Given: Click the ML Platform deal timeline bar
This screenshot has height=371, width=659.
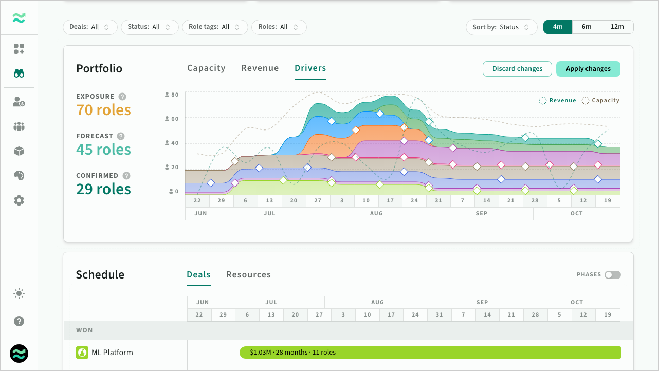Looking at the screenshot, I should pos(430,353).
